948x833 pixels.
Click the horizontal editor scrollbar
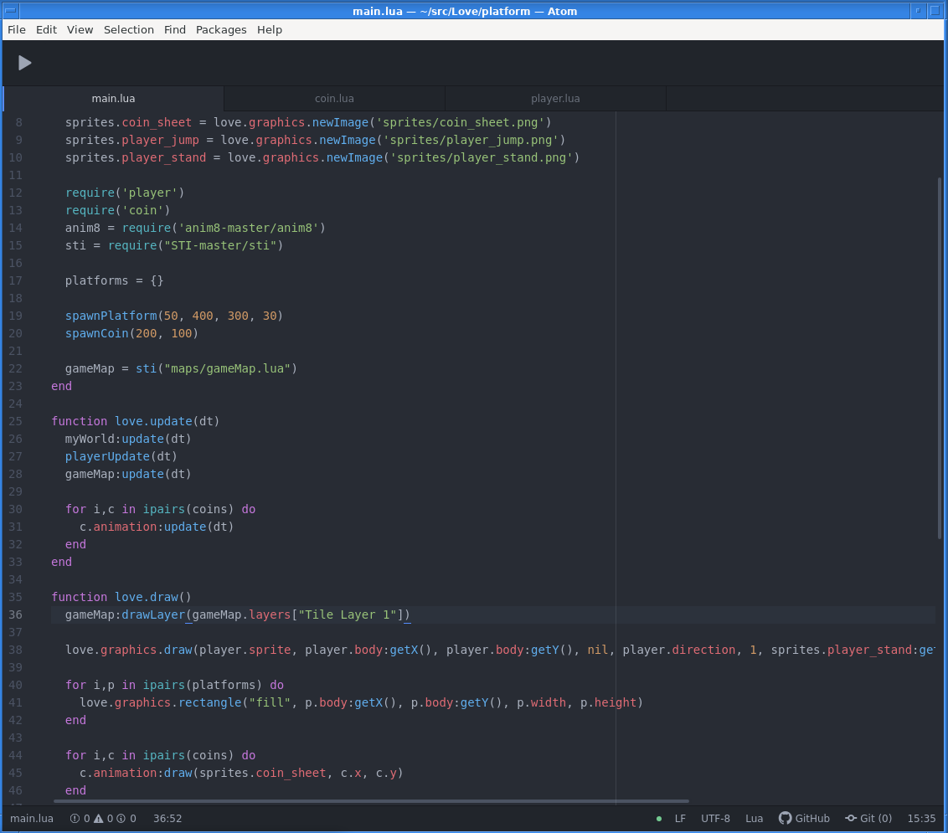(x=371, y=801)
